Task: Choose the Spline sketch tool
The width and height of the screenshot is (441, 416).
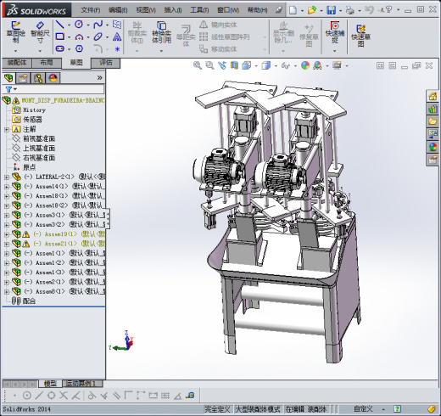Action: click(98, 25)
